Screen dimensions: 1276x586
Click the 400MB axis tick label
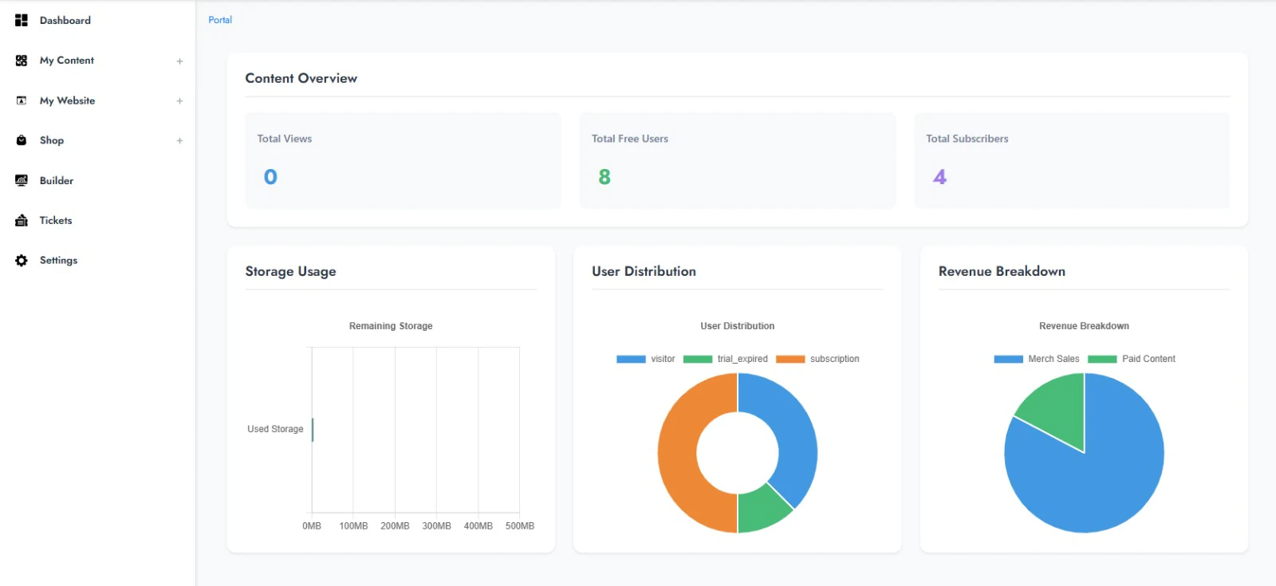pos(478,526)
